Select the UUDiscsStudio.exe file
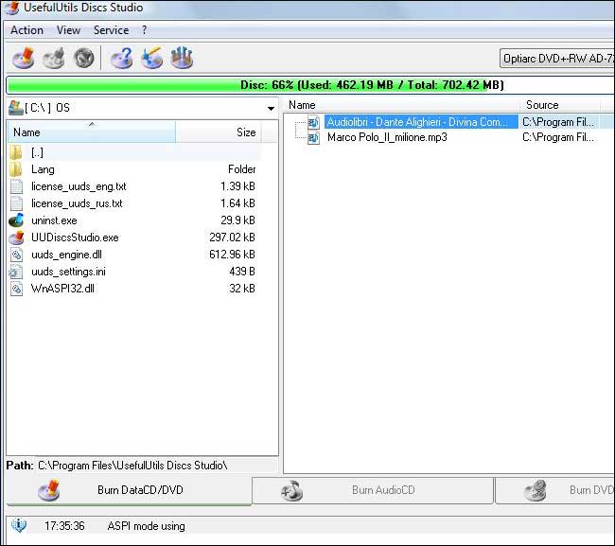Image resolution: width=615 pixels, height=546 pixels. click(x=75, y=238)
